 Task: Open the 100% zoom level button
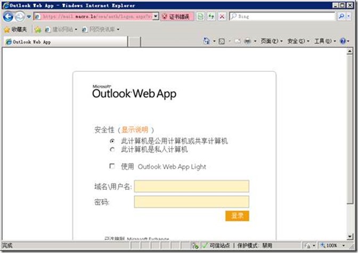tap(329, 246)
